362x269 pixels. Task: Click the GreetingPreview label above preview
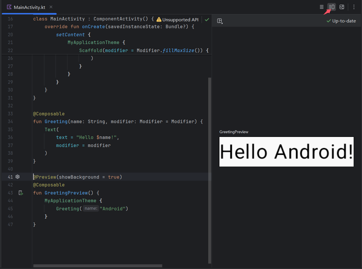234,132
